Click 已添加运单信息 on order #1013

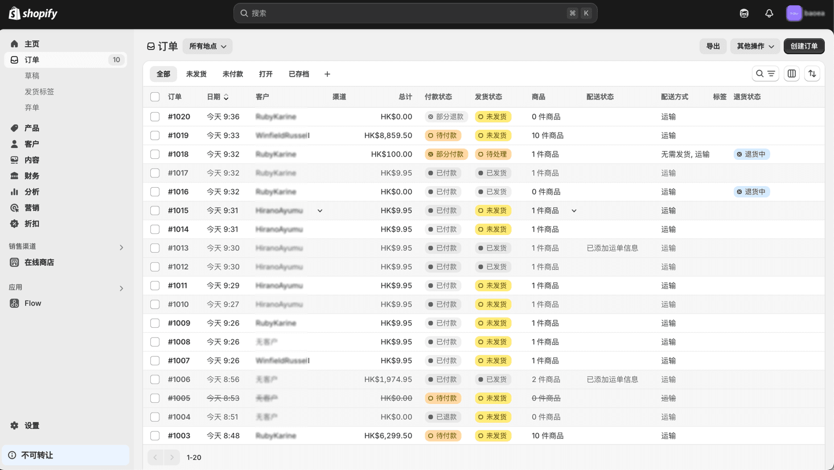coord(613,248)
